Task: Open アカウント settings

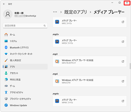Action: tap(25, 73)
